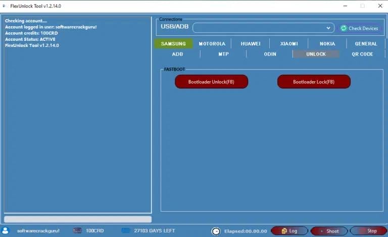Click the blue icon beside 27103 DAYS LEFT
Image resolution: width=388 pixels, height=237 pixels.
(125, 230)
